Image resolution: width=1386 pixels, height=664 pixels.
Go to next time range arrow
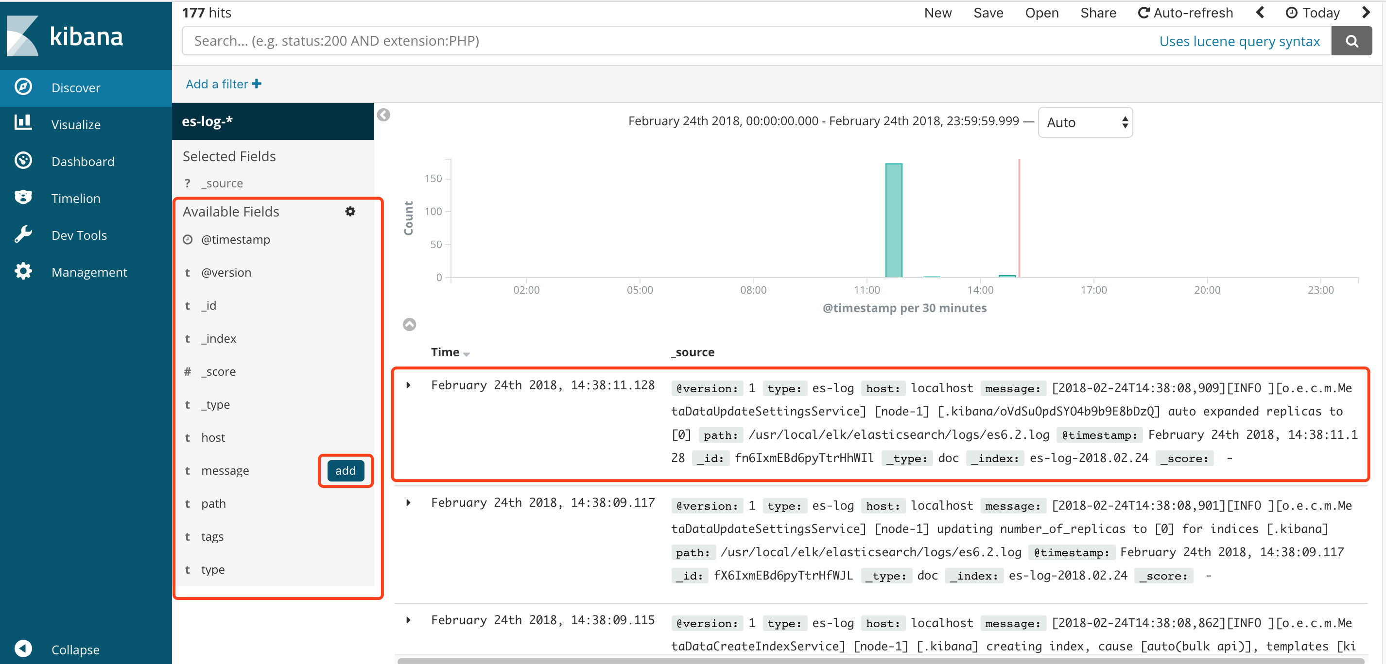(1365, 12)
